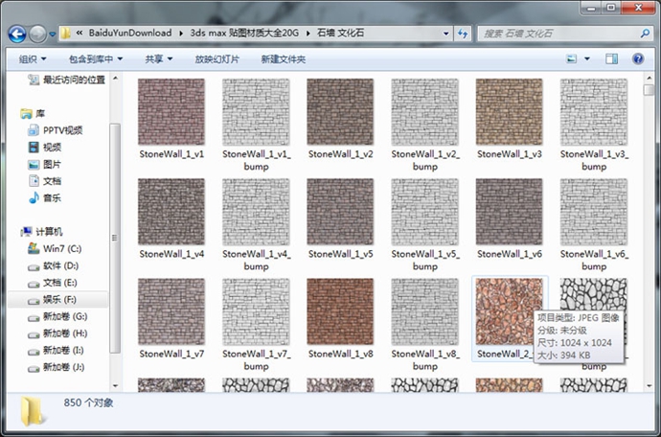Click the StoneWall_1_v4 file name label
This screenshot has height=437, width=661.
[x=171, y=254]
